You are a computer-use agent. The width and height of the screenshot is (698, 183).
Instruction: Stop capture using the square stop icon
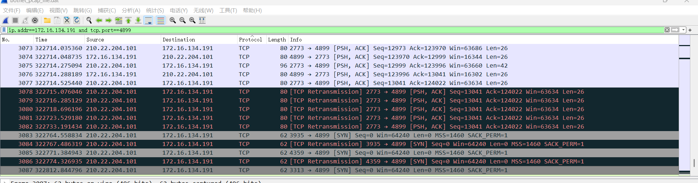[15, 20]
